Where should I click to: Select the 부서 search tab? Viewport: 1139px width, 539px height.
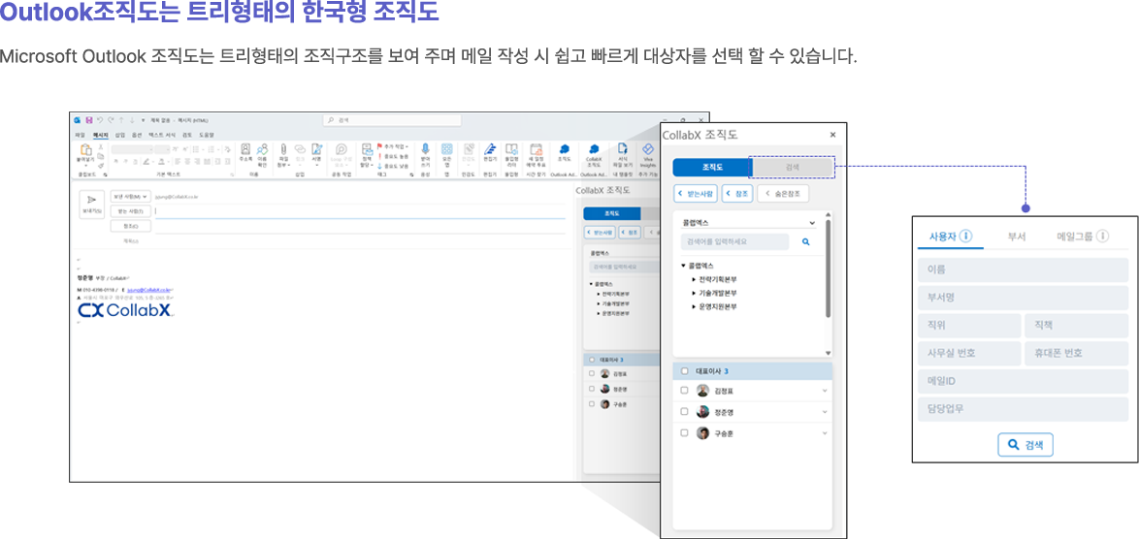[1016, 237]
